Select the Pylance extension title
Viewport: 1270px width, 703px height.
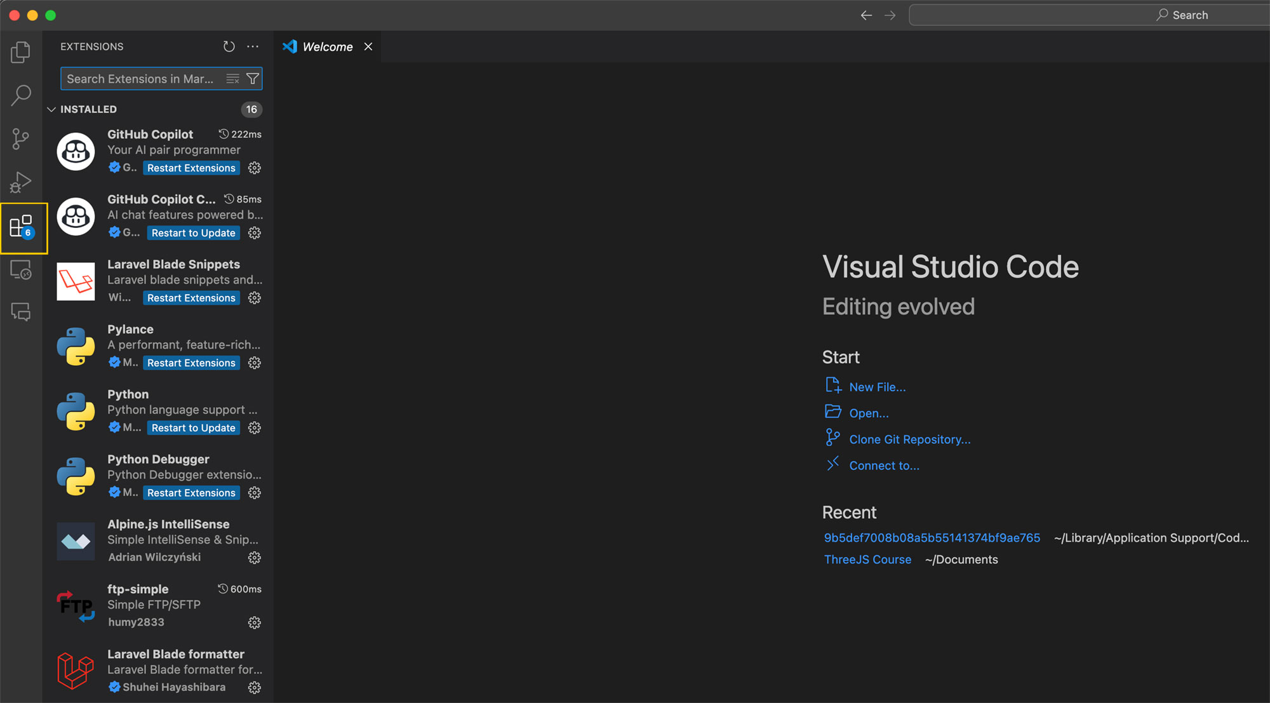130,329
